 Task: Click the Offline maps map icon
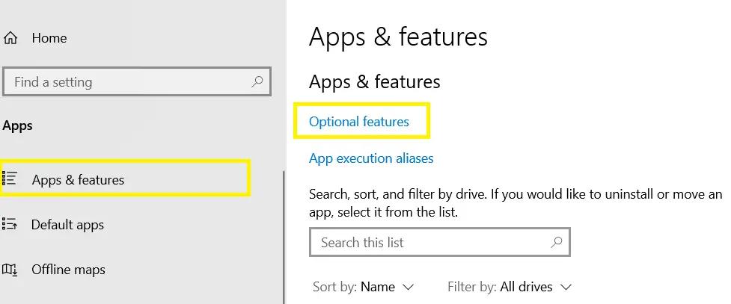[x=10, y=270]
